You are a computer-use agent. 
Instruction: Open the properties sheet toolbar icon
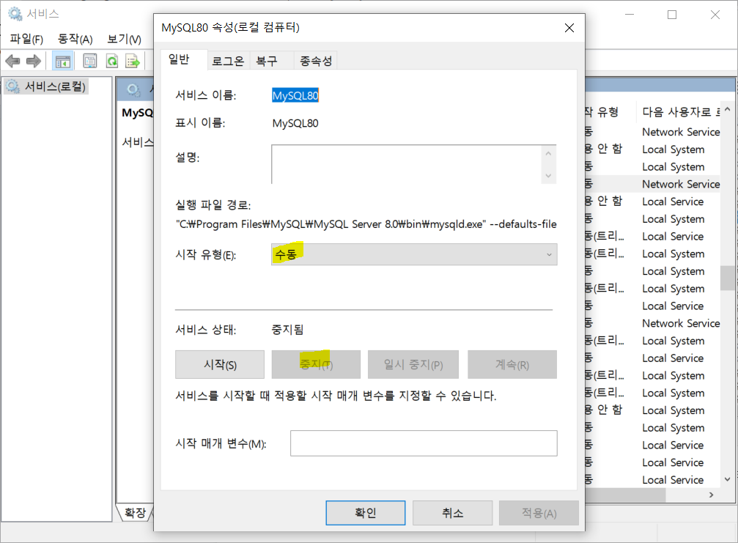(x=90, y=61)
